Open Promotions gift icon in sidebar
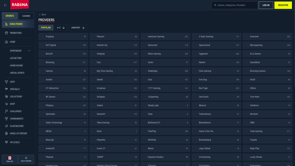The height and width of the screenshot is (166, 295). [6, 33]
